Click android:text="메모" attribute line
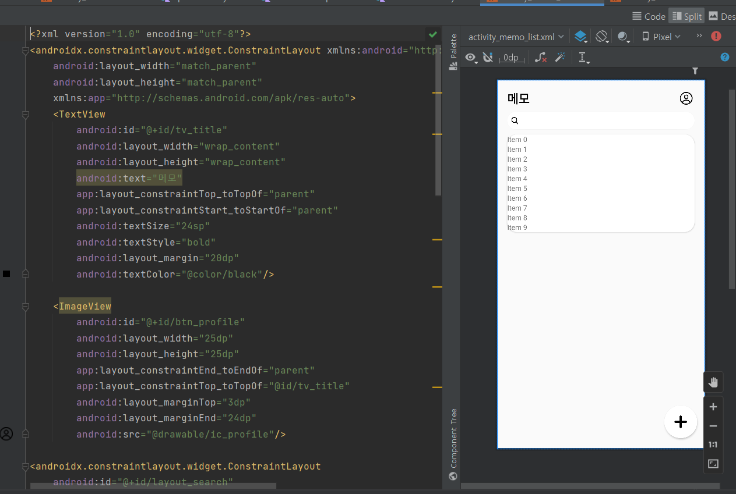The image size is (736, 494). click(129, 178)
